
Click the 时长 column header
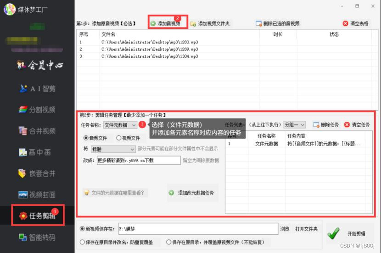pyautogui.click(x=278, y=34)
